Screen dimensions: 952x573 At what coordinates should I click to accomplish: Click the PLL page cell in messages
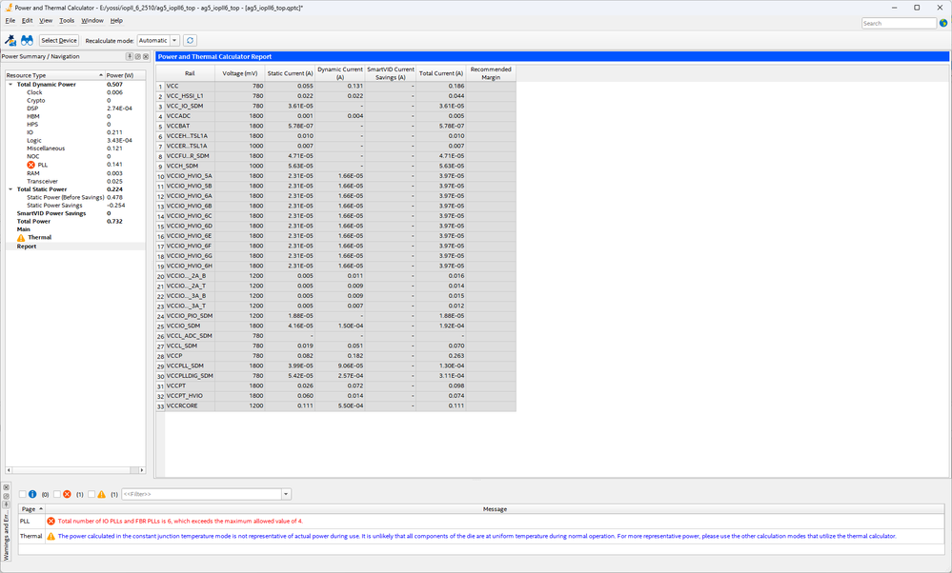coord(31,521)
